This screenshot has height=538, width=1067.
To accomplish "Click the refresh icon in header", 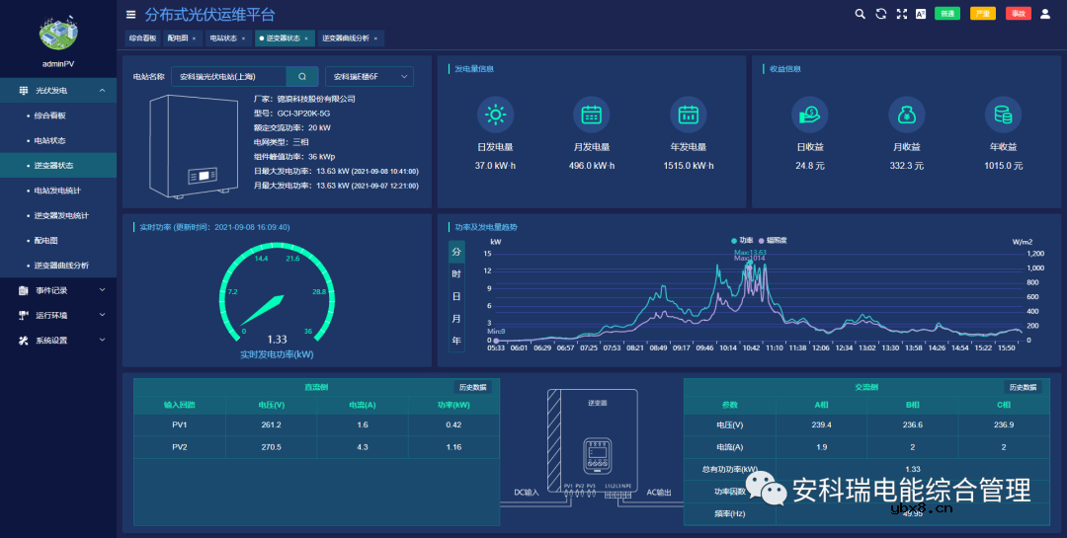I will [x=880, y=14].
